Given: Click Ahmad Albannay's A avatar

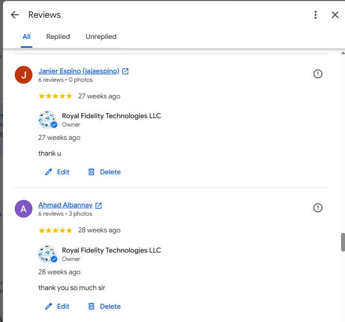Looking at the screenshot, I should tap(24, 209).
